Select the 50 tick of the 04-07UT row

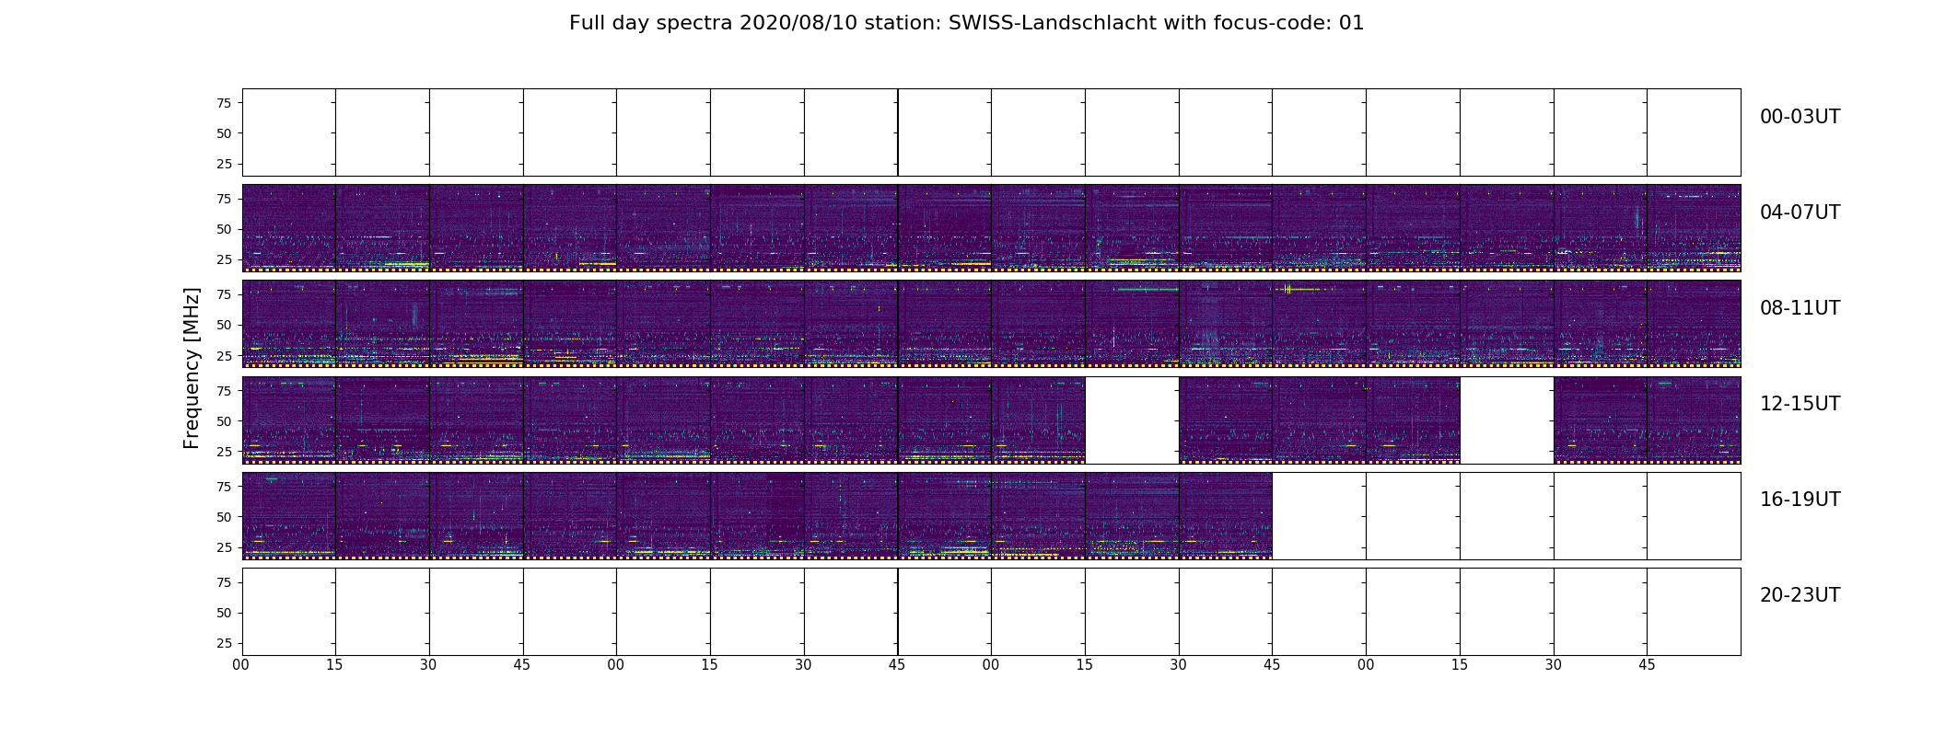point(224,229)
